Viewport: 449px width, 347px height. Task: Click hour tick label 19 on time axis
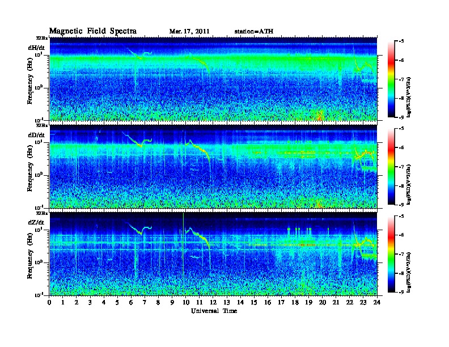coord(308,302)
